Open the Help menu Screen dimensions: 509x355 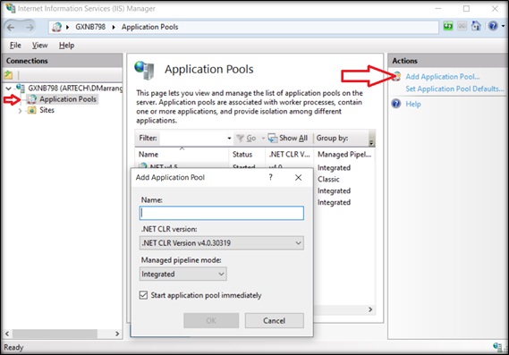pos(66,46)
